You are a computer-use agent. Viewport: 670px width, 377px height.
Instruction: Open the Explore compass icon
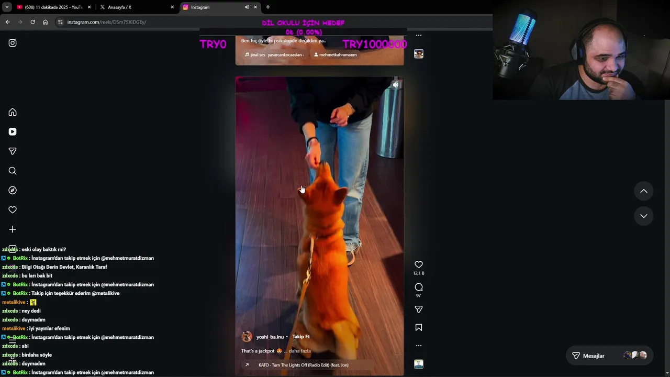coord(13,190)
